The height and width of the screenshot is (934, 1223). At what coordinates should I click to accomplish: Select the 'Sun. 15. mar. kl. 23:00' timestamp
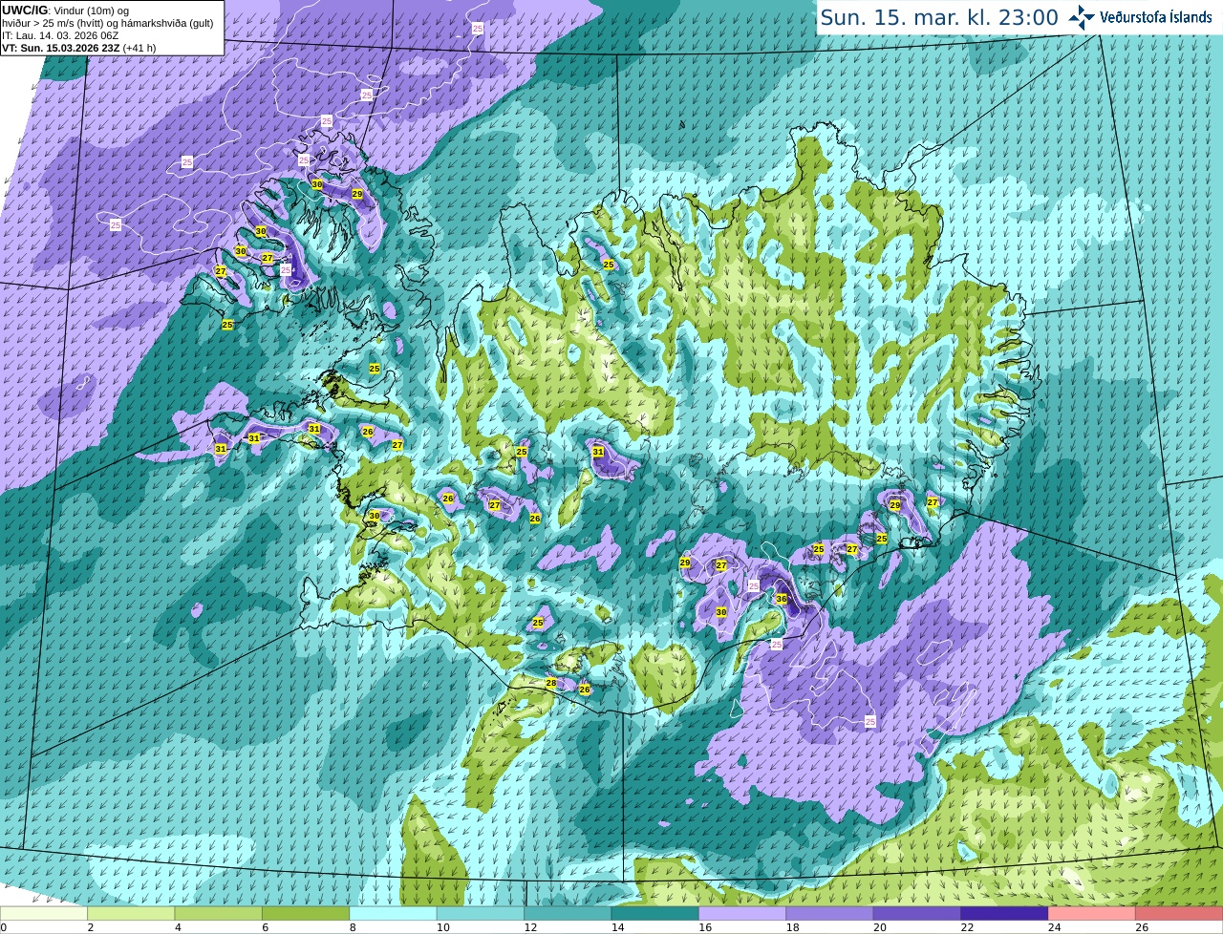[939, 17]
